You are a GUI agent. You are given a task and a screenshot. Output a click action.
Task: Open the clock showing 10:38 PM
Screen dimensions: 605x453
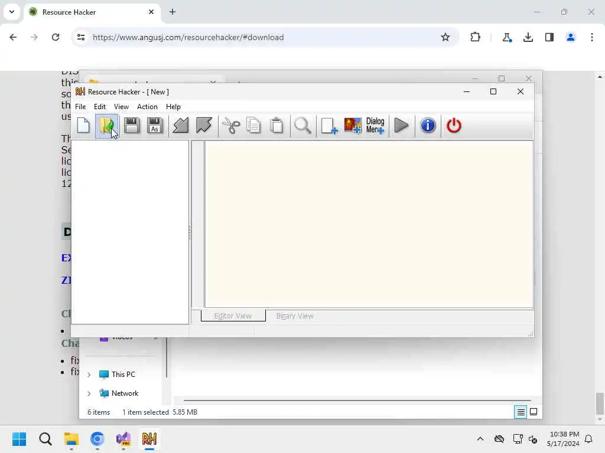[x=563, y=439]
